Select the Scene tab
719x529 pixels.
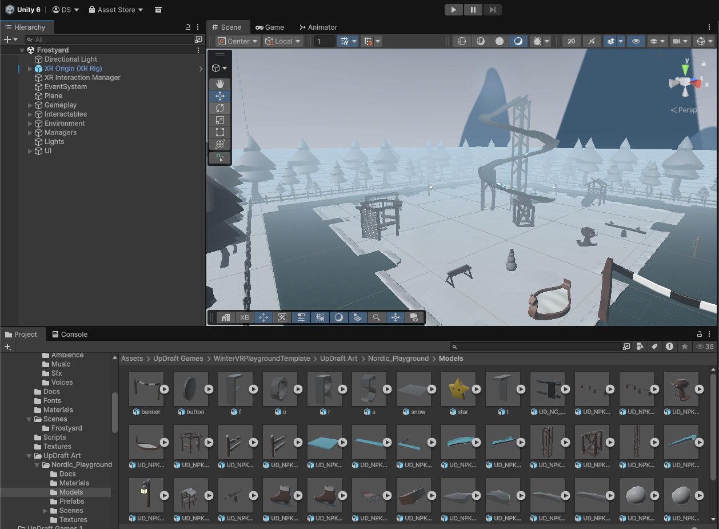coord(227,27)
